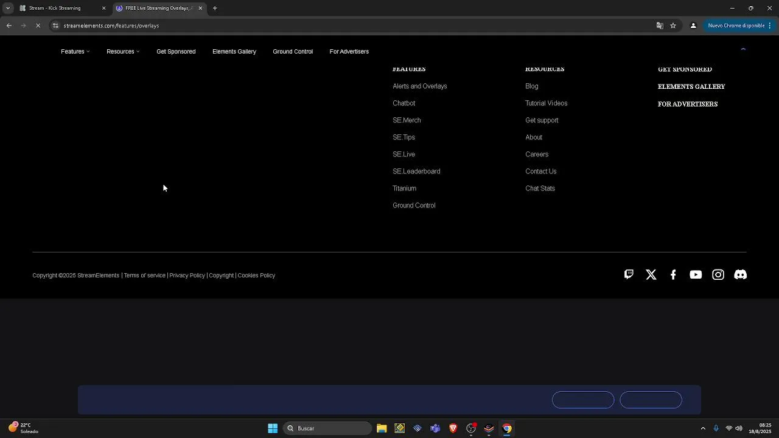Open Elements Gallery in top navigation
This screenshot has width=779, height=438.
click(x=234, y=52)
